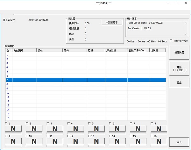
Task: Check the port 14 checkbox
Action: coord(110,136)
